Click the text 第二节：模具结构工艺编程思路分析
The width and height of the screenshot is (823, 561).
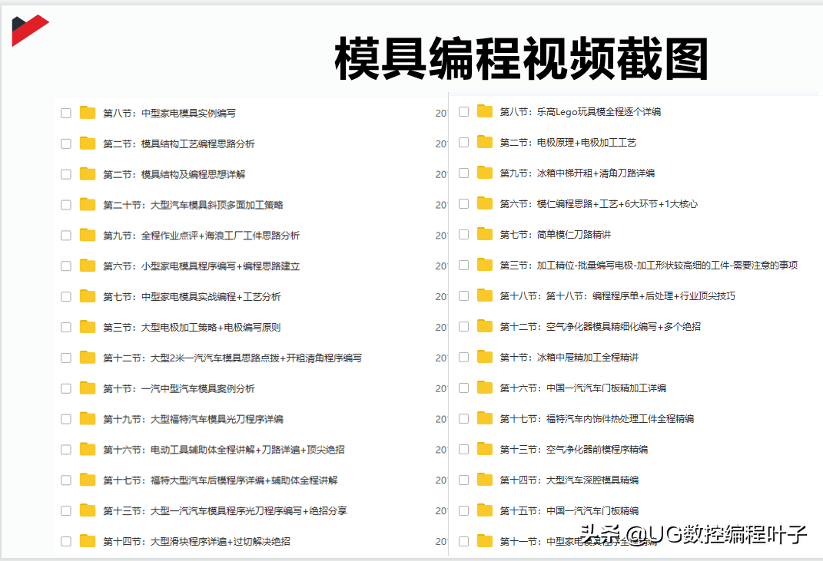click(179, 144)
